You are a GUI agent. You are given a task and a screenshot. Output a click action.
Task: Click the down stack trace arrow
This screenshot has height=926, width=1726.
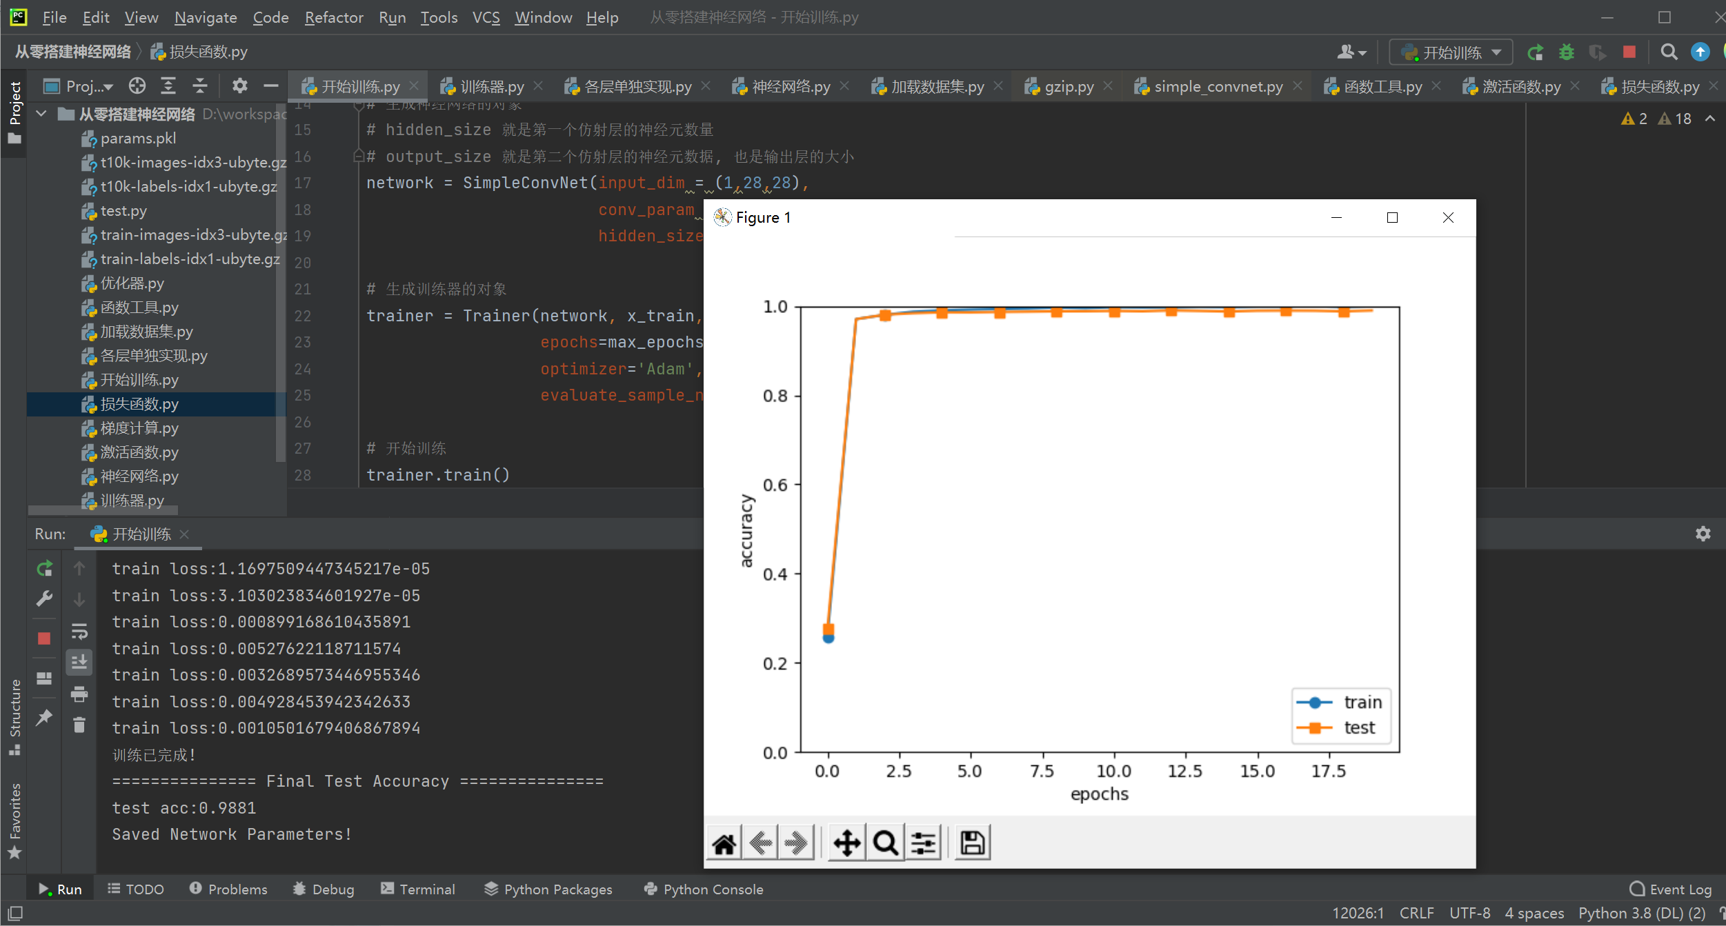click(79, 600)
